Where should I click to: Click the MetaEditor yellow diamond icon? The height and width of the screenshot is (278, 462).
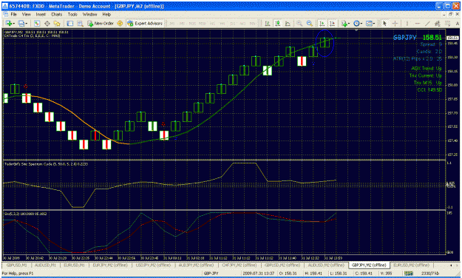click(120, 23)
